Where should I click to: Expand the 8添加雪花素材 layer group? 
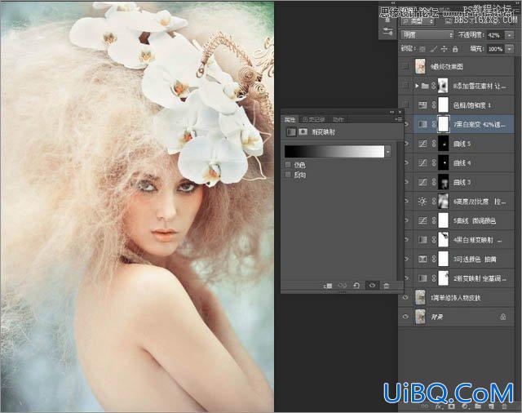click(x=417, y=86)
